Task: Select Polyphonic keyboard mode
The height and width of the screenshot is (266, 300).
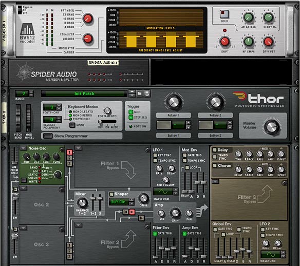Action: (x=70, y=119)
